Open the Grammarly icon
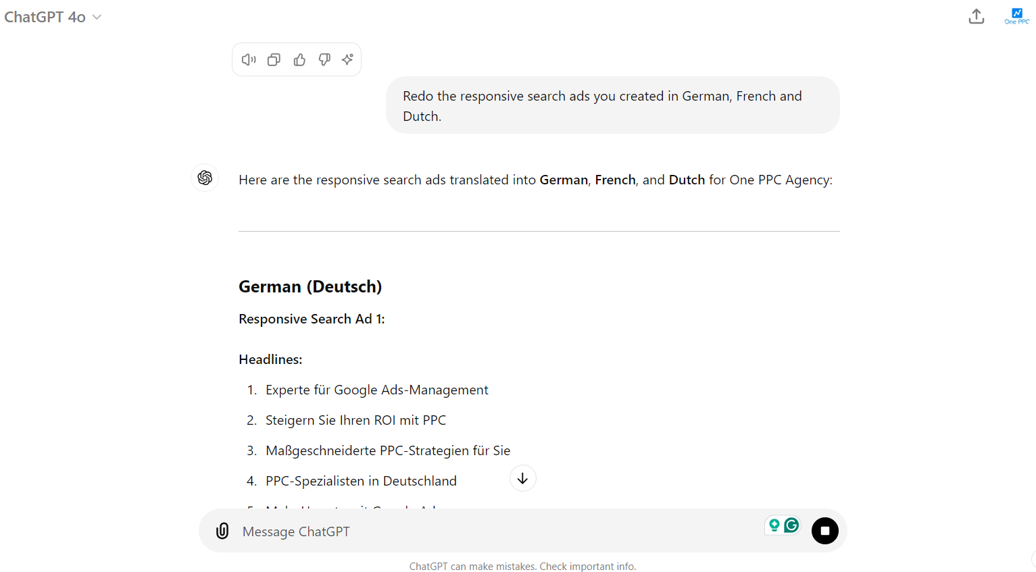 (791, 525)
